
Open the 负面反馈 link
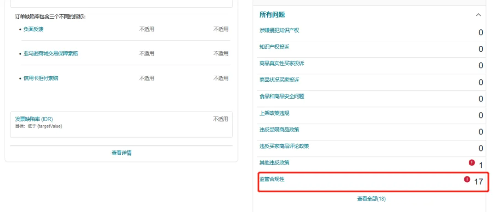coord(34,29)
